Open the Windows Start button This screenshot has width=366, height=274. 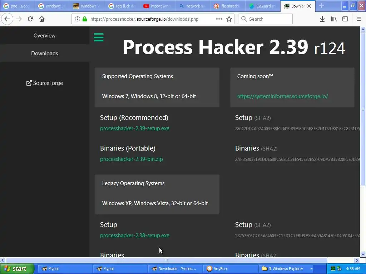pos(17,269)
